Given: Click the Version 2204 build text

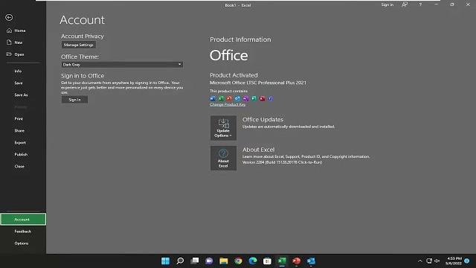Looking at the screenshot, I should tap(282, 162).
